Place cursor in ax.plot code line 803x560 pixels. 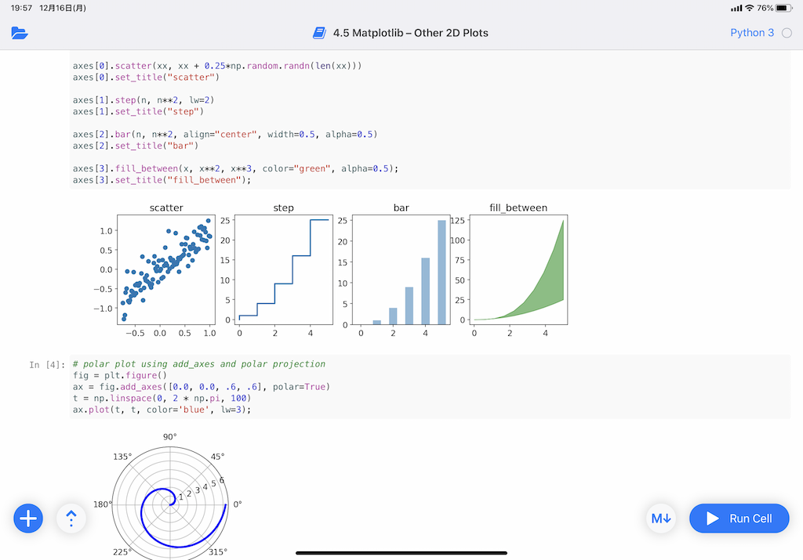click(162, 410)
